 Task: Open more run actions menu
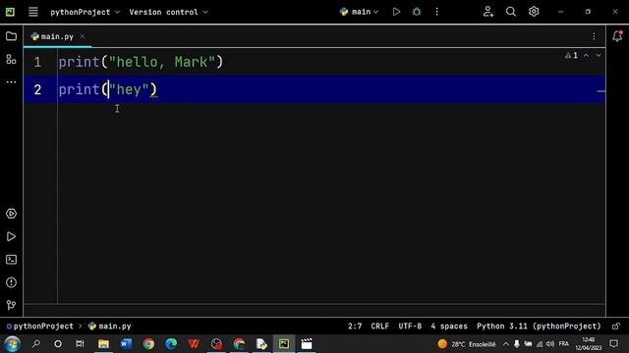(x=436, y=12)
